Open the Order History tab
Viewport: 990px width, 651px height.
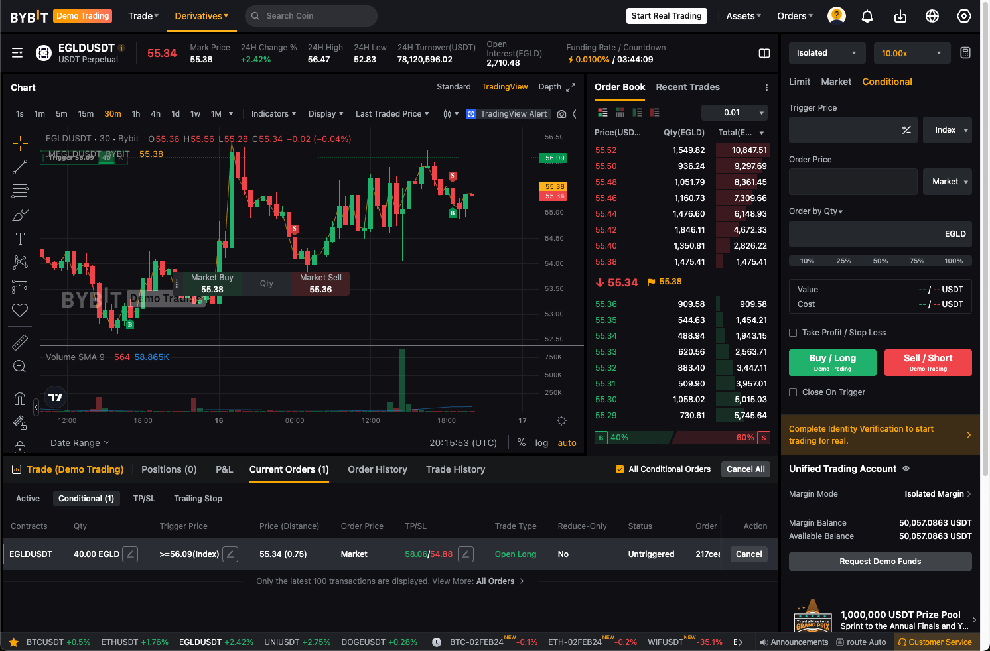coord(377,469)
